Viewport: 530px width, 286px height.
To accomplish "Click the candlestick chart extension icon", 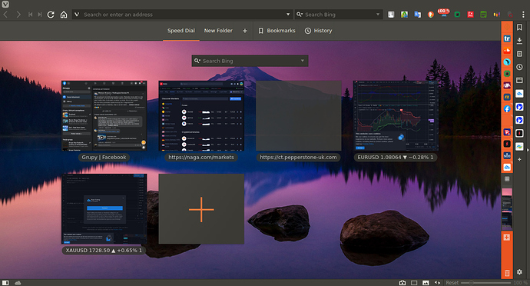I will (496, 15).
